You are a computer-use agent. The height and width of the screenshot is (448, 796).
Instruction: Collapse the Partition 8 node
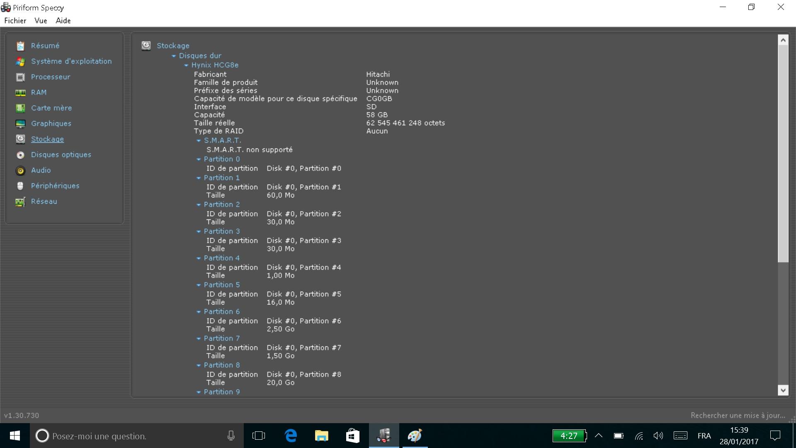(x=199, y=365)
